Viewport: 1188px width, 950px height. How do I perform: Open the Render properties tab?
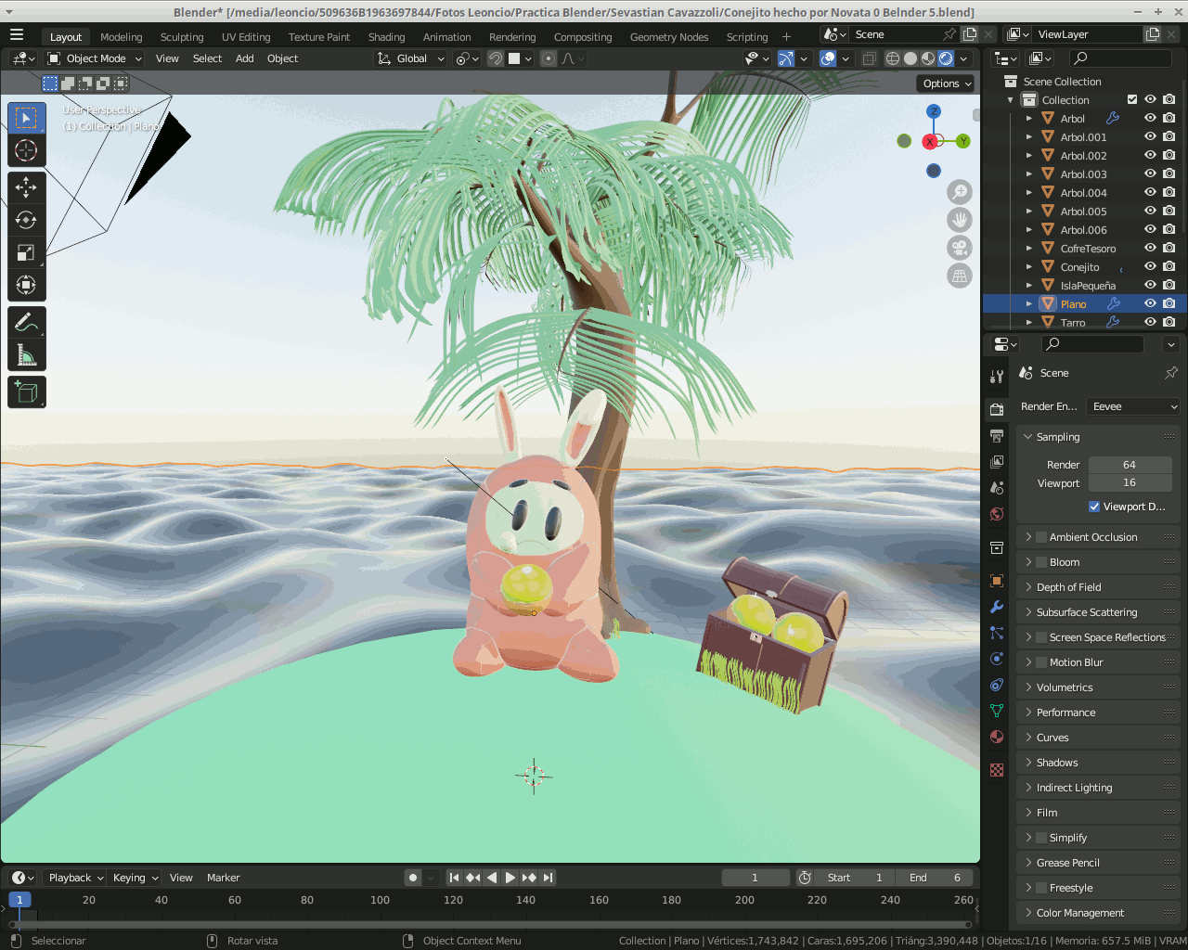click(x=997, y=409)
